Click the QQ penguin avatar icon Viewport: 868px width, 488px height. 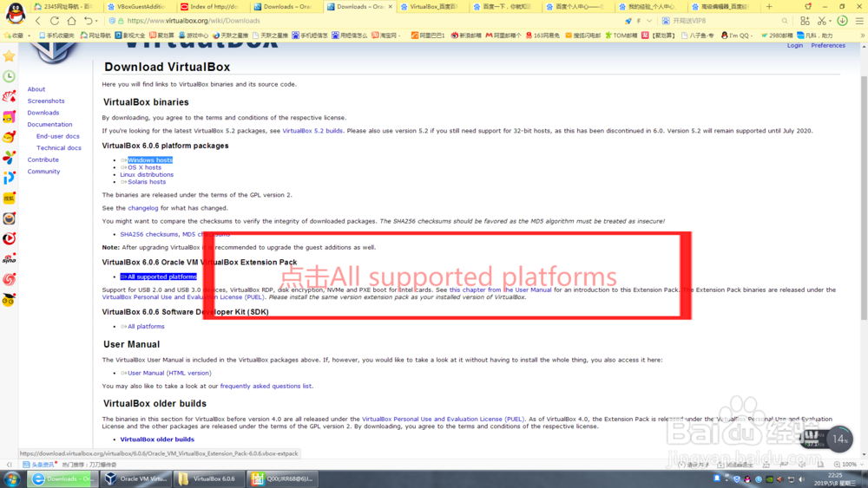tap(16, 13)
